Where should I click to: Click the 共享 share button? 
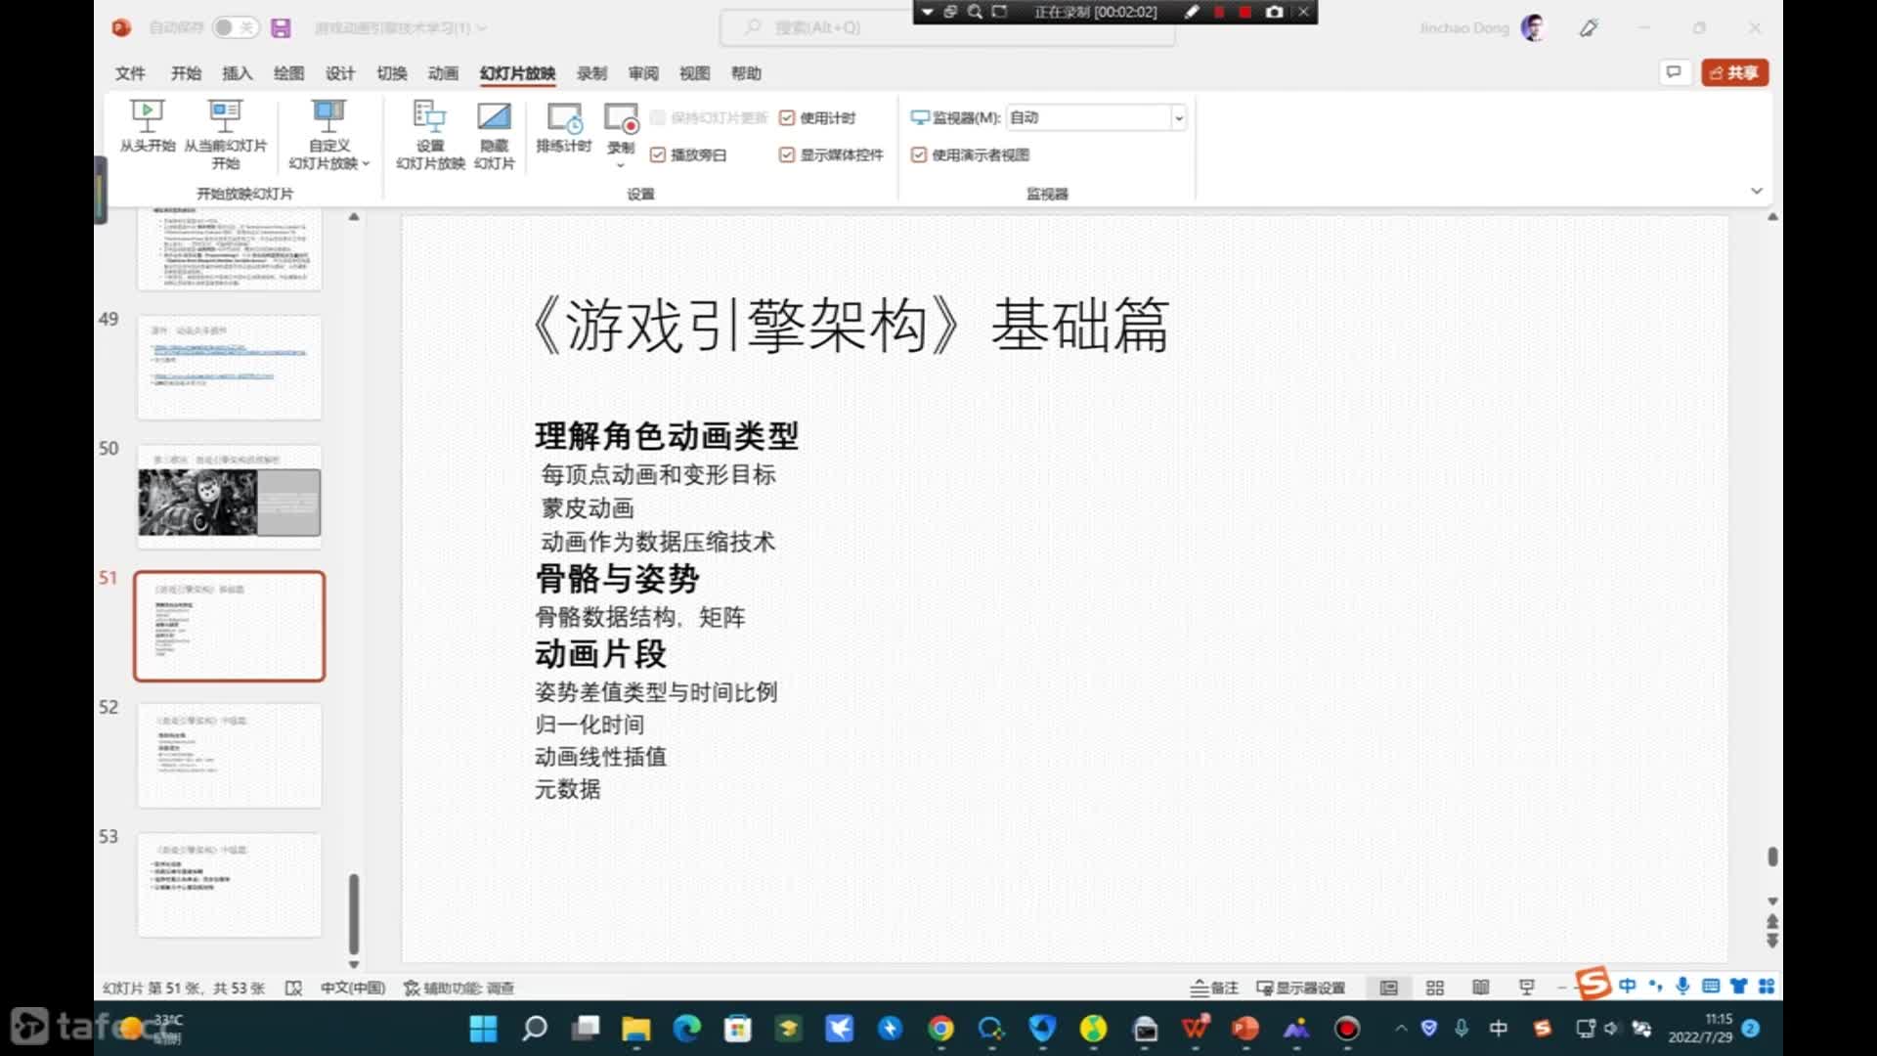tap(1734, 72)
